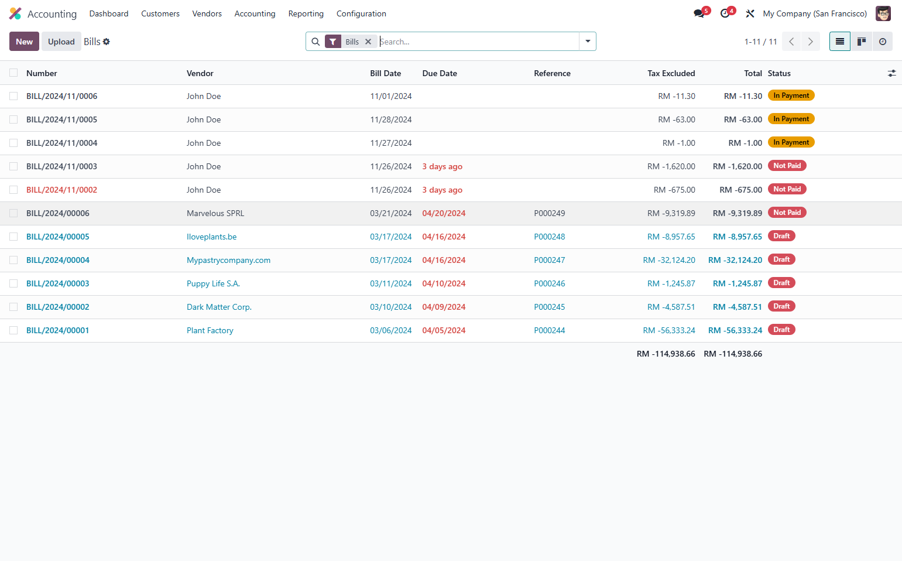Click the 1-11 / 11 pager counter

click(x=760, y=42)
